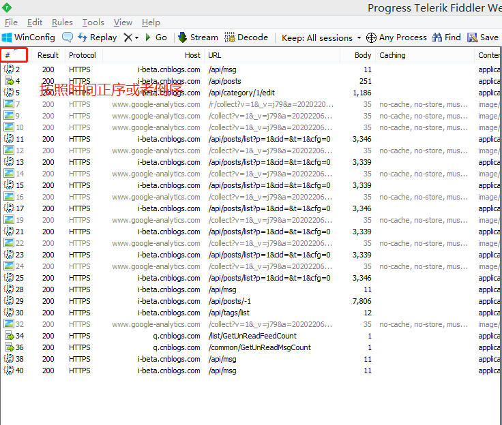Click JSON icon of session 17
The height and width of the screenshot is (425, 502).
[x=9, y=208]
